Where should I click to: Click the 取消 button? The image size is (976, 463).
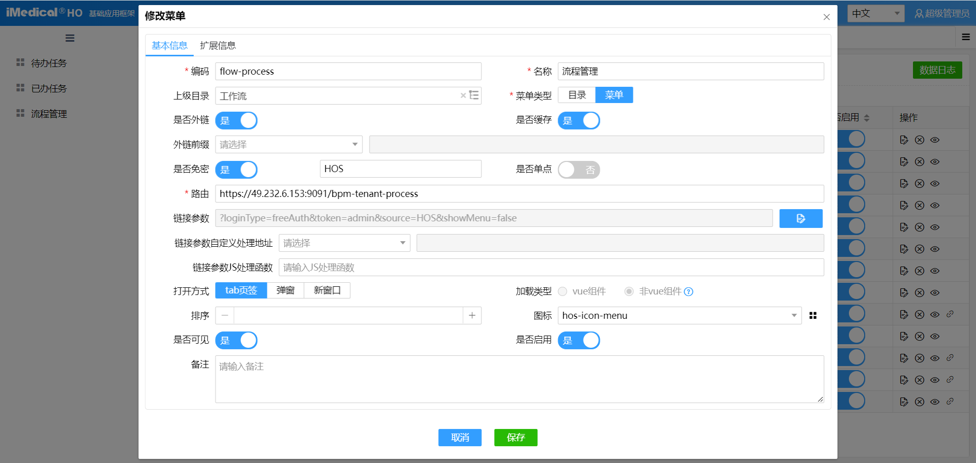pyautogui.click(x=460, y=438)
